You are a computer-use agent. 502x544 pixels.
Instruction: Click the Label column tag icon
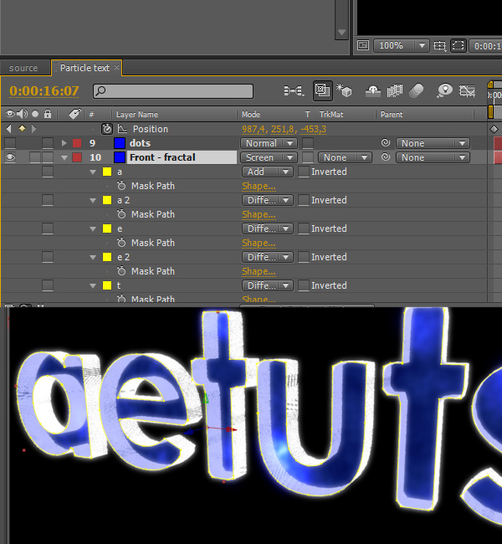pos(74,114)
